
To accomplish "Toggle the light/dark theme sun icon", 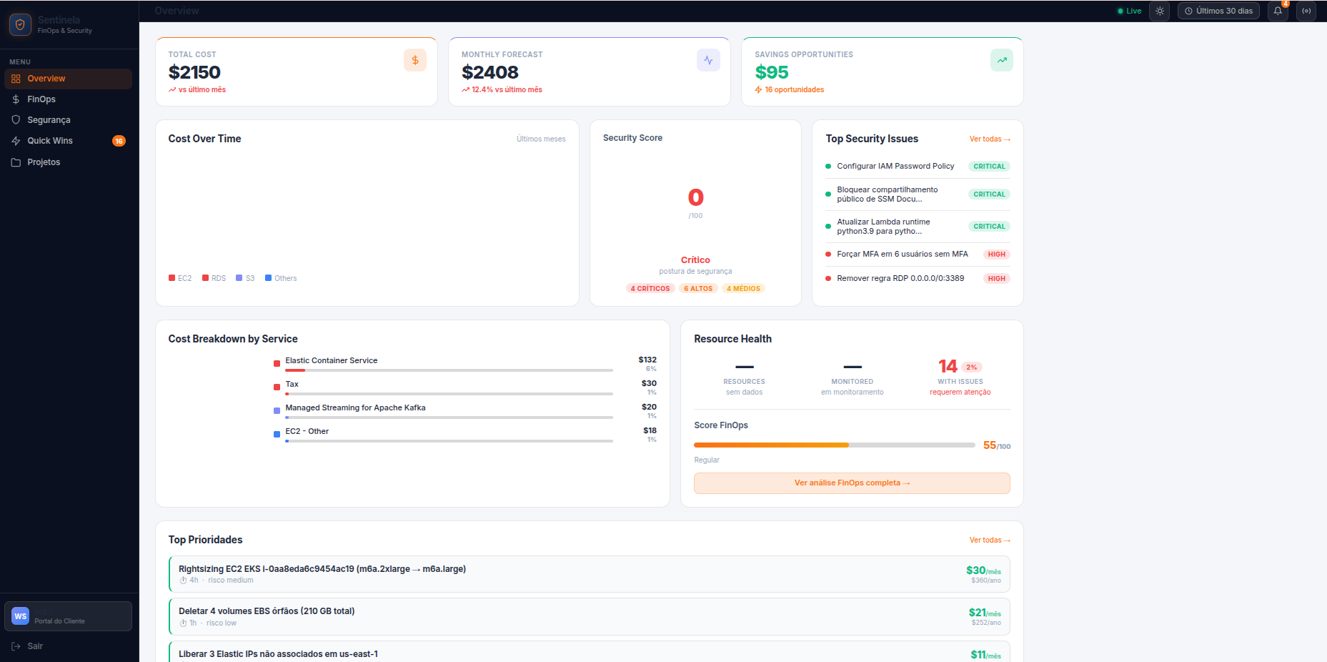I will 1160,11.
